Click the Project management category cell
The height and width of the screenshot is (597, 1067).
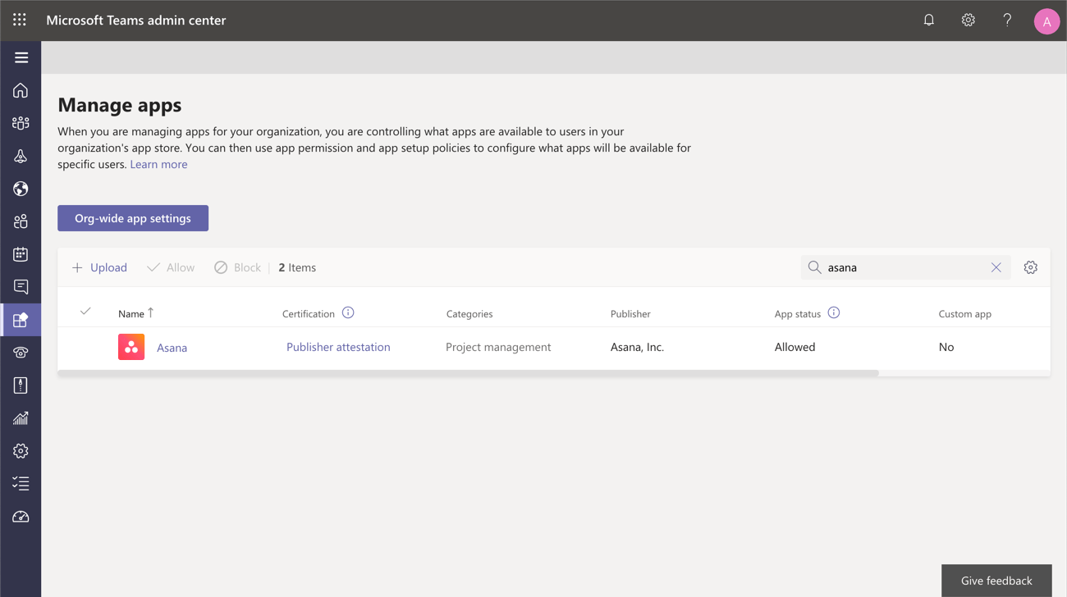coord(498,347)
